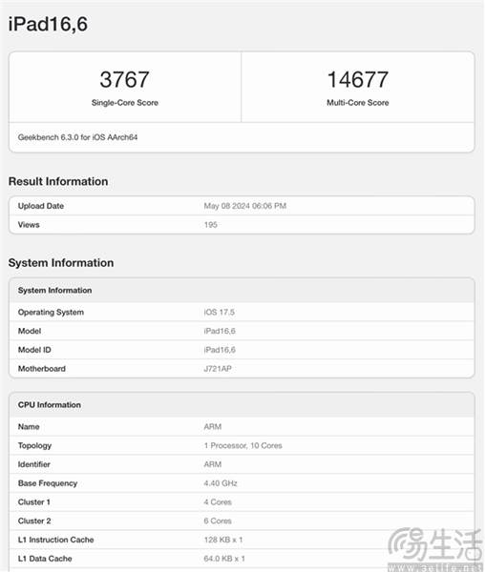Select ARM value in the Identifier row
This screenshot has height=572, width=485.
(x=213, y=464)
